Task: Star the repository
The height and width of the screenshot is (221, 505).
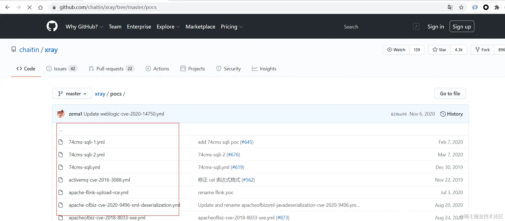Action: pos(439,50)
